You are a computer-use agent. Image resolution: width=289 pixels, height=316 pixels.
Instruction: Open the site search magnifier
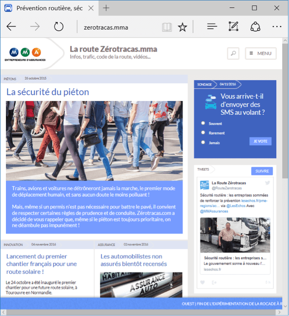click(233, 54)
